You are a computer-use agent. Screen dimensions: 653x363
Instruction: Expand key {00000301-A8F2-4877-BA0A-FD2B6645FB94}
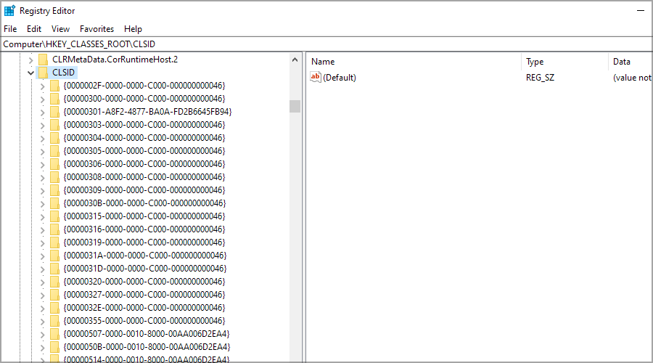coord(42,112)
